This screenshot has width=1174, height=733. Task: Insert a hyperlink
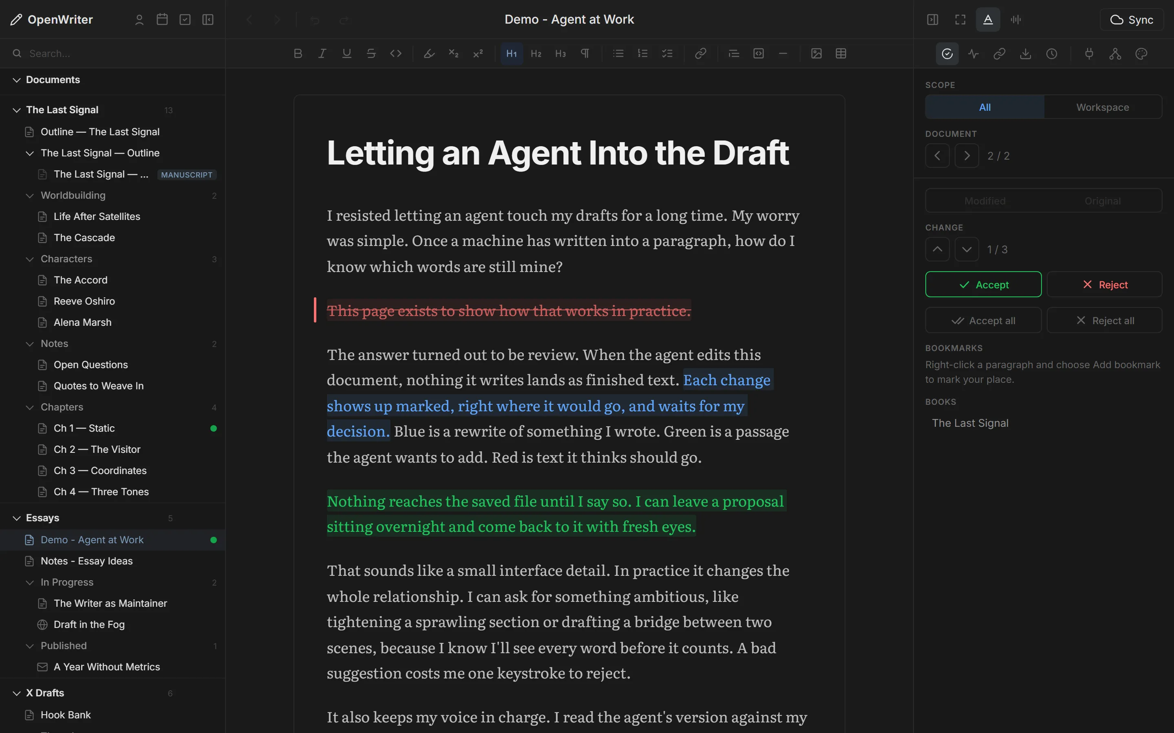(700, 53)
